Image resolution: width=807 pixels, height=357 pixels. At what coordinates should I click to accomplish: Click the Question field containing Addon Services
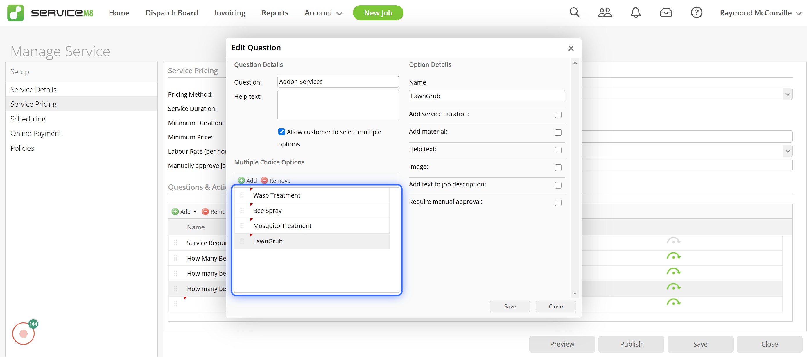[338, 82]
